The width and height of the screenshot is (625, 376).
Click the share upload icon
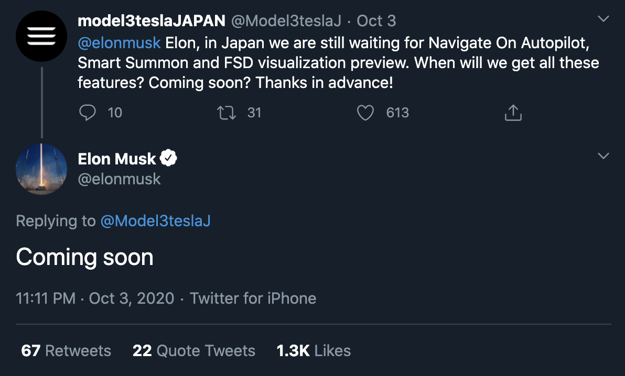tap(513, 113)
